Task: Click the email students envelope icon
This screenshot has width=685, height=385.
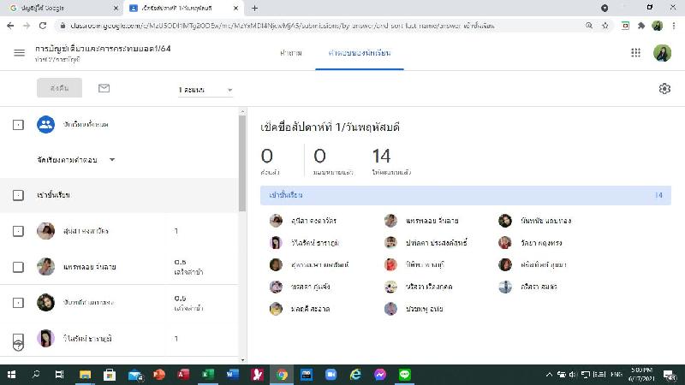Action: coord(104,88)
